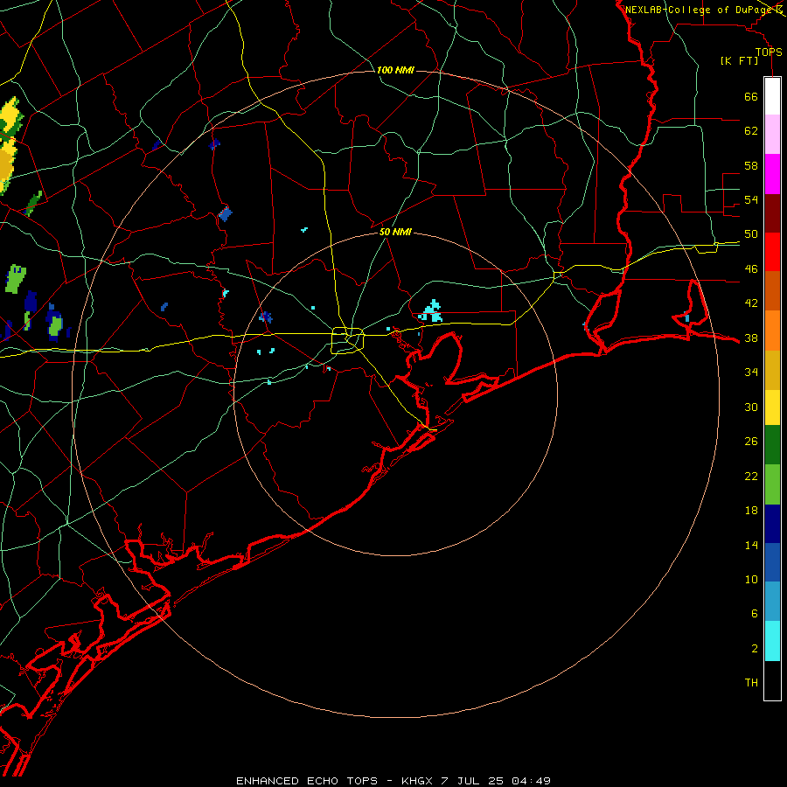Click the "38" legend value

point(751,338)
